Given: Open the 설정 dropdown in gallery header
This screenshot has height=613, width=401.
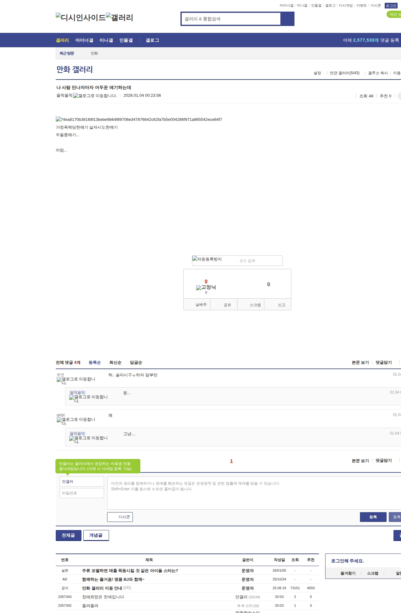Looking at the screenshot, I should point(317,73).
